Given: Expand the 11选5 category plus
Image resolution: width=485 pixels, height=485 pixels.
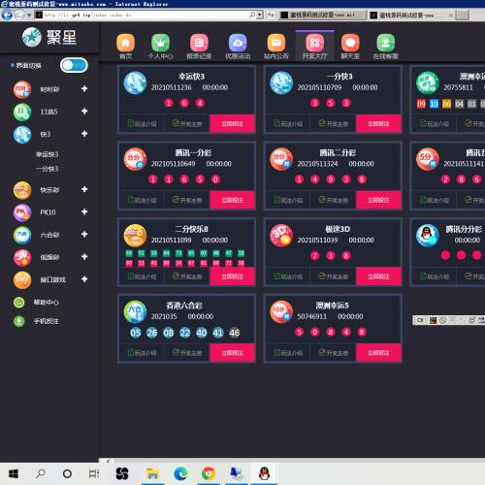Looking at the screenshot, I should 84,112.
